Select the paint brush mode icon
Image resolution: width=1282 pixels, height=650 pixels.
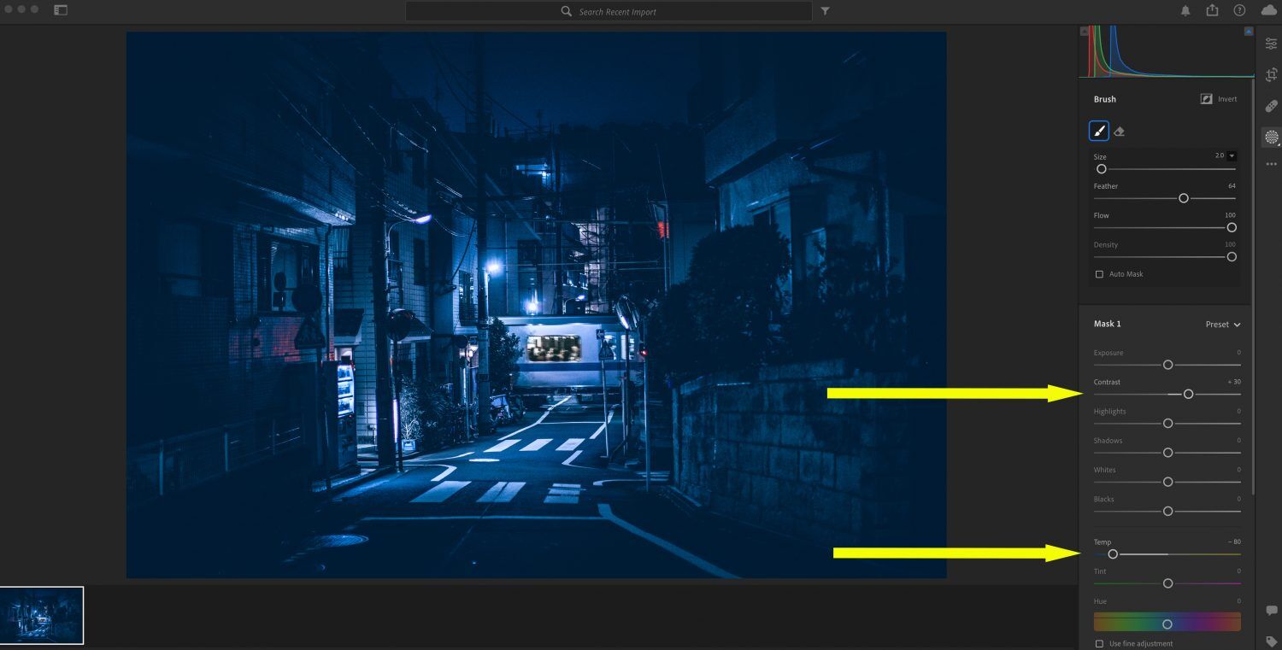click(1099, 131)
